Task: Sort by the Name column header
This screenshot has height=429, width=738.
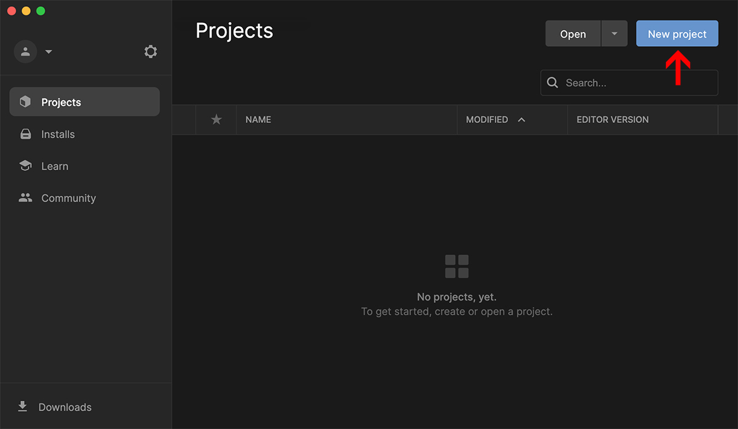Action: (x=258, y=120)
